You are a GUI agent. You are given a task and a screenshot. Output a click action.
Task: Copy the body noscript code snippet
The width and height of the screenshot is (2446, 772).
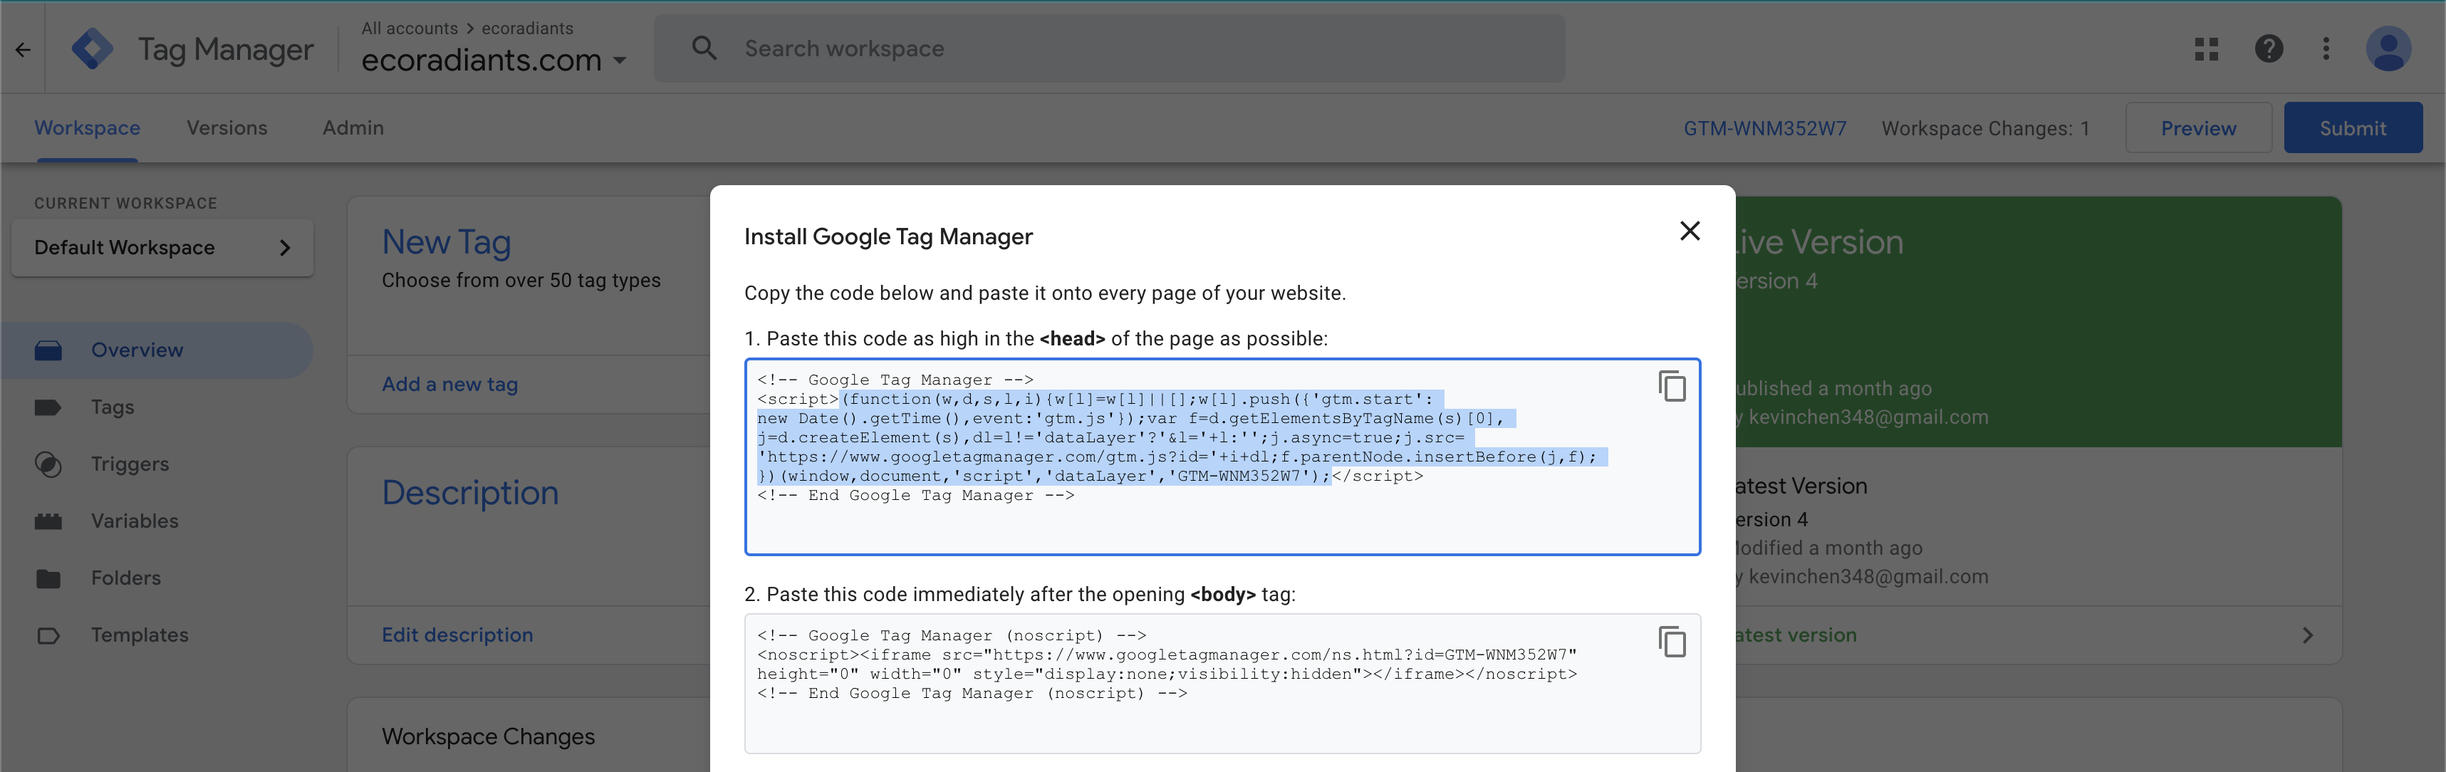pos(1671,642)
